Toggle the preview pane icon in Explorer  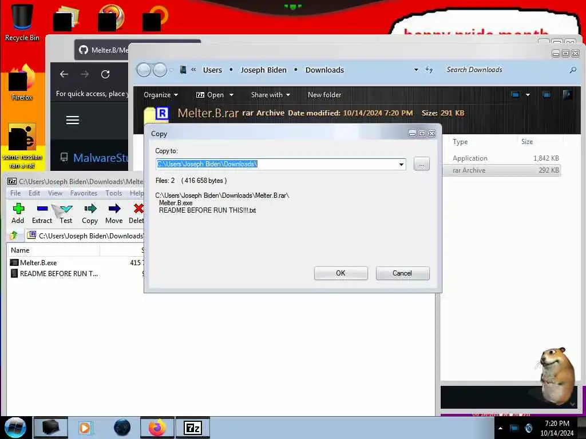point(547,95)
